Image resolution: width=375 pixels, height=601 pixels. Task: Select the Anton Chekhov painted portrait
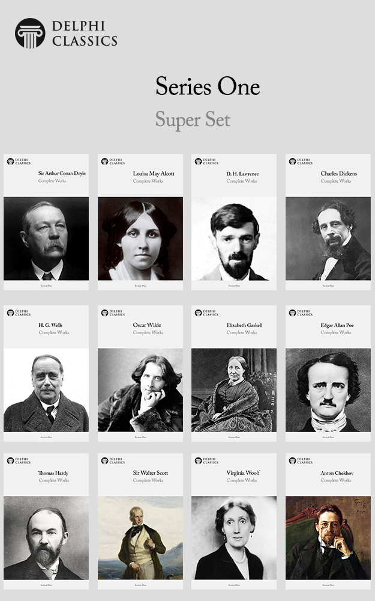[x=328, y=538]
